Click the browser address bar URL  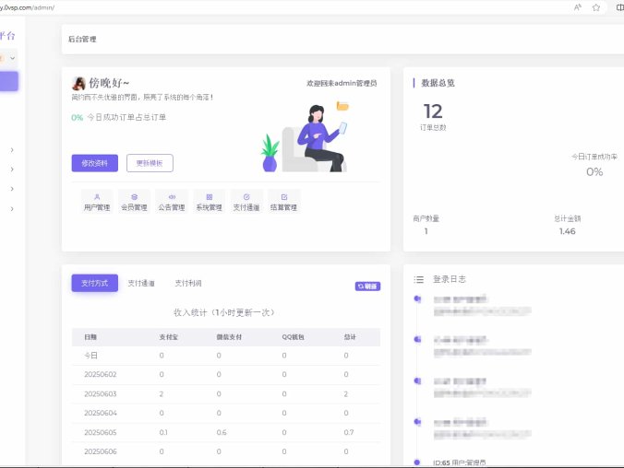tap(27, 7)
